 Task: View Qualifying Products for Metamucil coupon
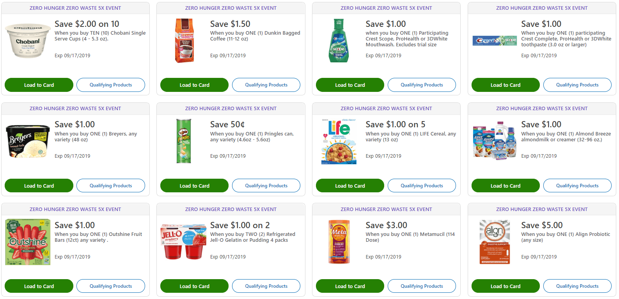click(422, 286)
